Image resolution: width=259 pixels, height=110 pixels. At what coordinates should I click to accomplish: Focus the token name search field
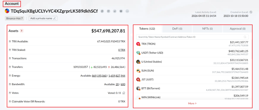pyautogui.click(x=192, y=37)
